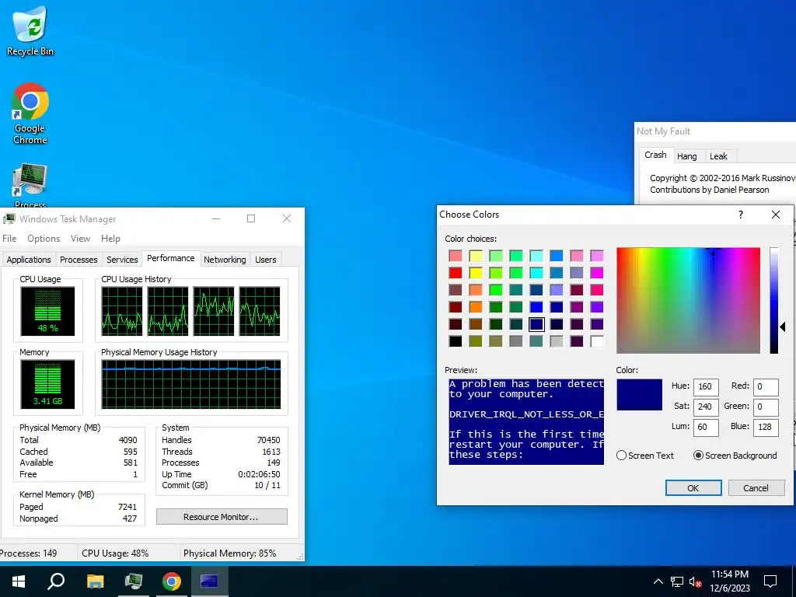Click the Blue value field
The width and height of the screenshot is (796, 597).
click(766, 428)
